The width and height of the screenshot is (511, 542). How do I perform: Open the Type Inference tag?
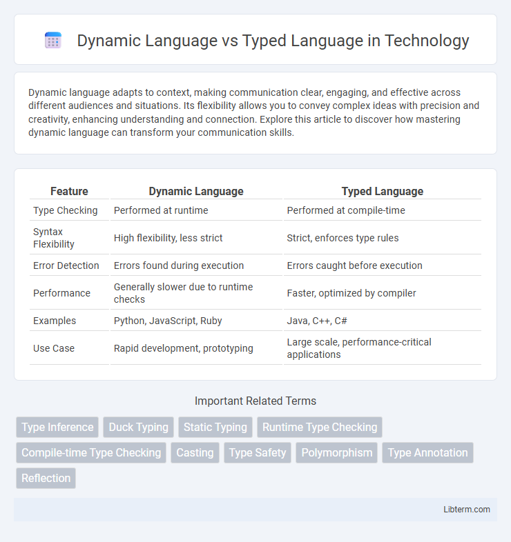pos(57,427)
